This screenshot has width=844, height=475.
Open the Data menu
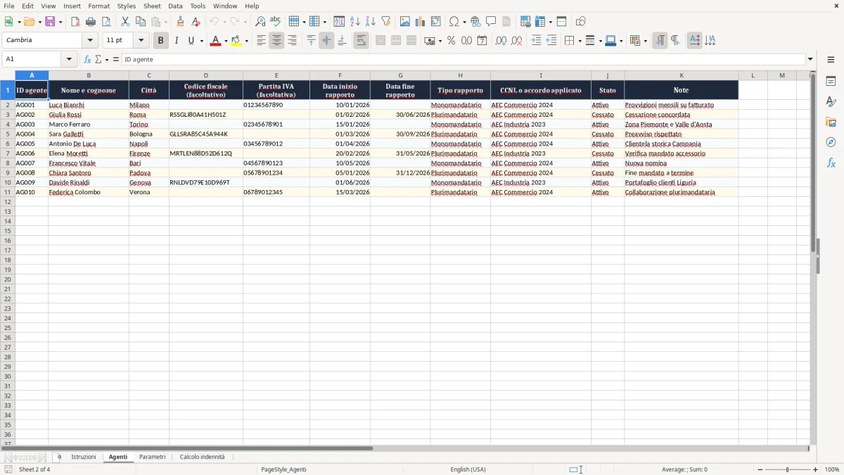tap(175, 6)
